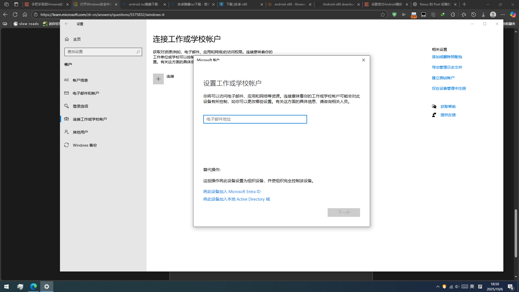The height and width of the screenshot is (292, 519).
Task: Open the browser settings and more menu
Action: pos(503,15)
